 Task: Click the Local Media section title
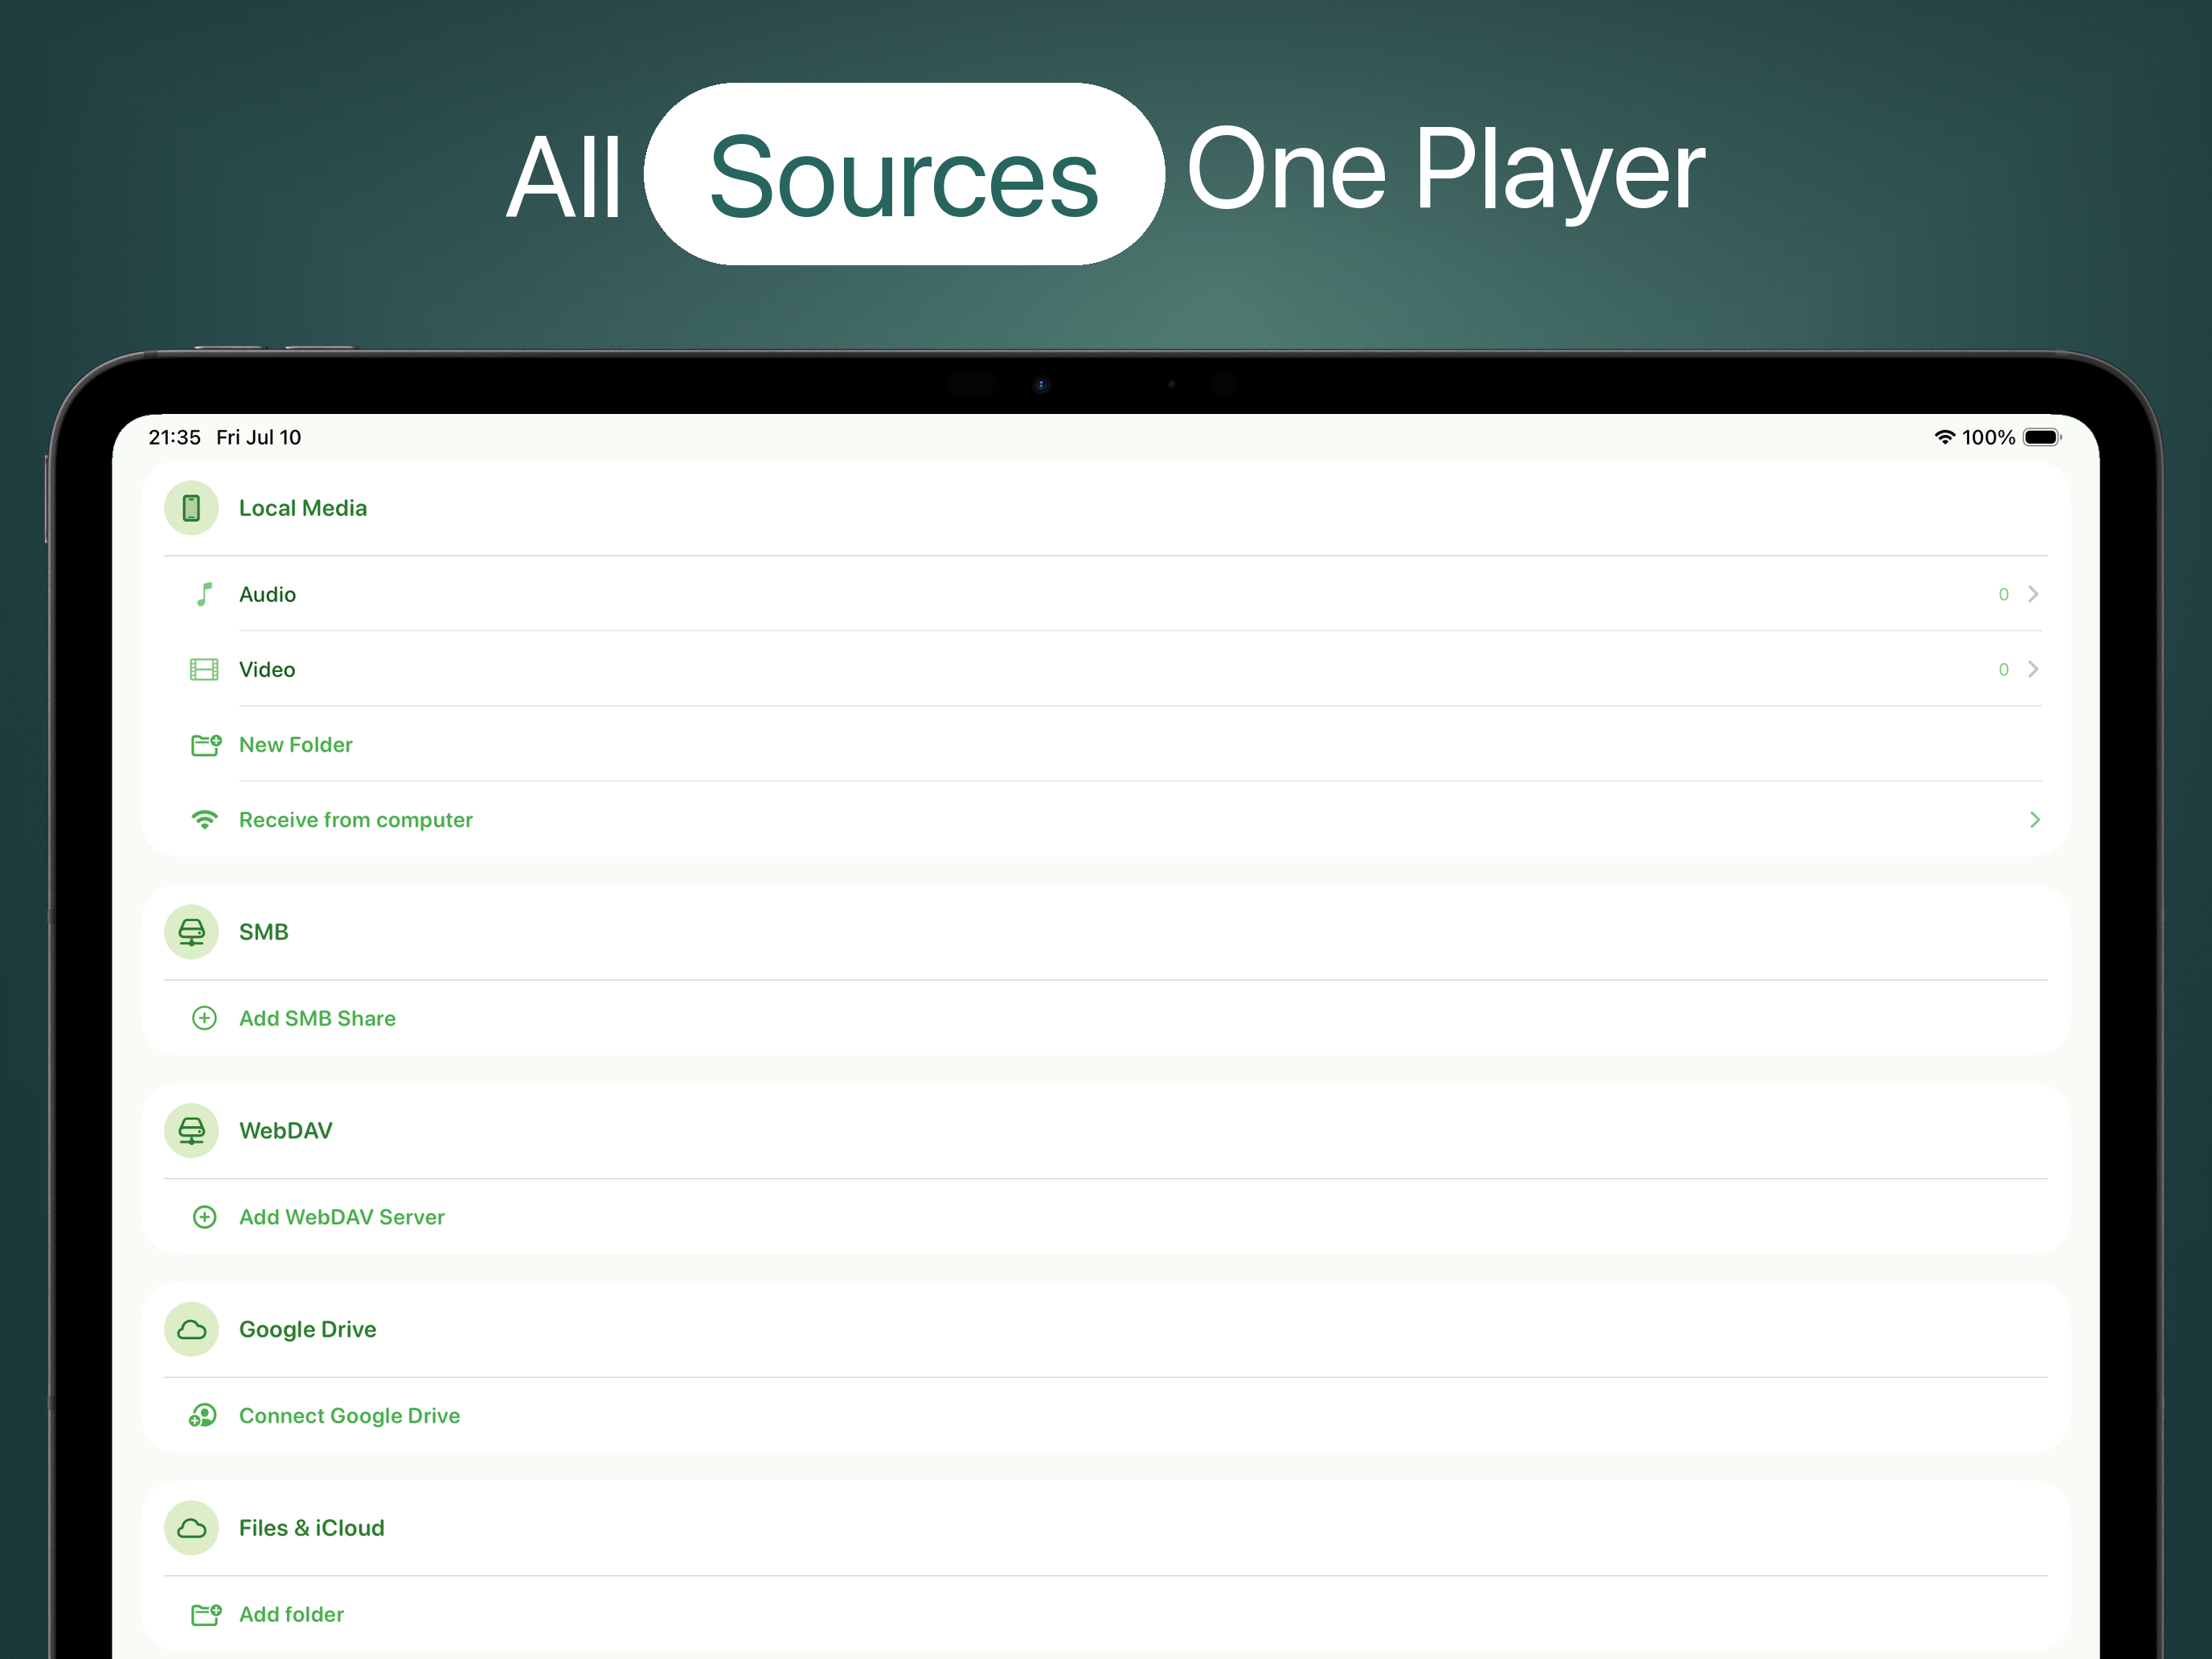[x=303, y=508]
